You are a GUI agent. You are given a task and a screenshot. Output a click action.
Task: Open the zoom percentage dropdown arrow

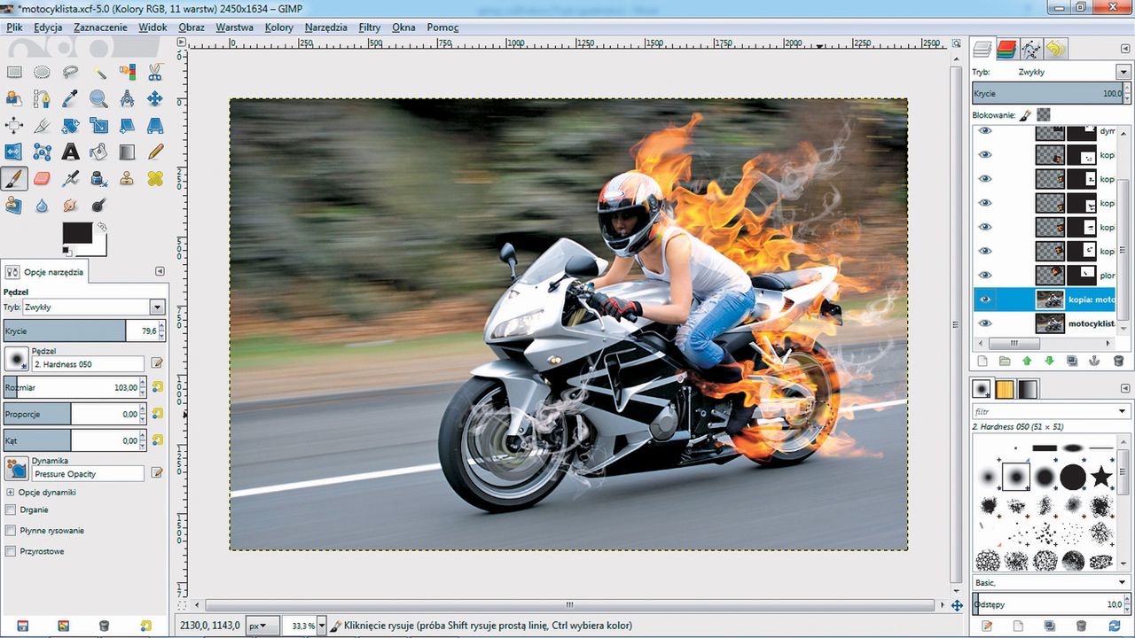tap(322, 625)
